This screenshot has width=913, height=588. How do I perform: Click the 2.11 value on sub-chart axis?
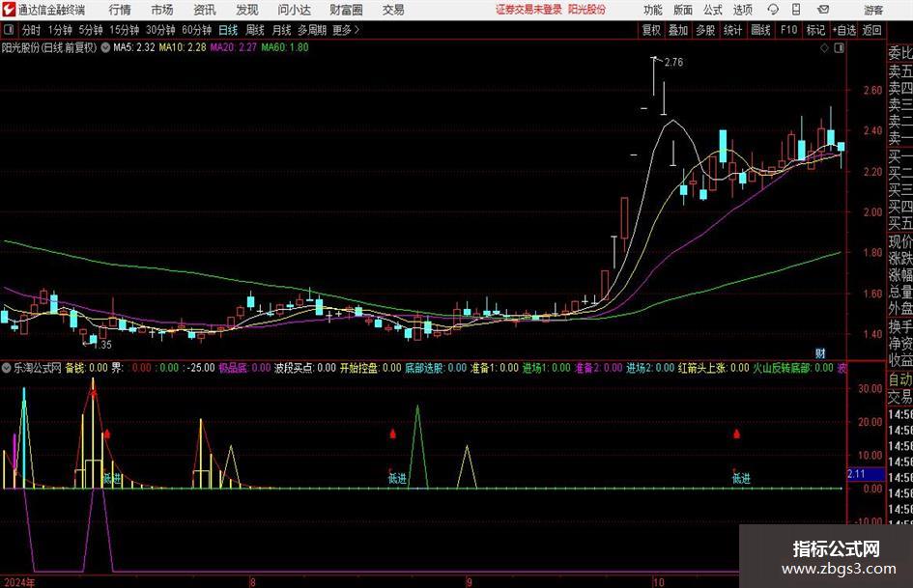coord(856,474)
